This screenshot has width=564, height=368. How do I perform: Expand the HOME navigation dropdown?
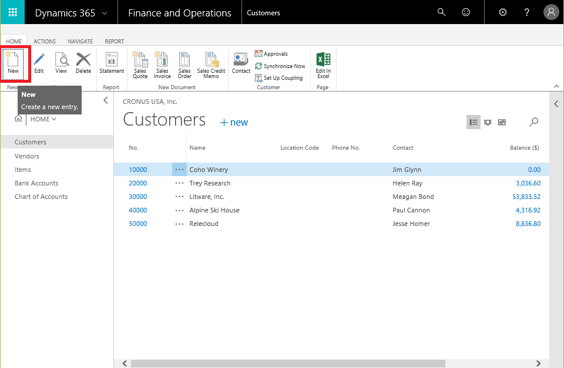click(54, 119)
